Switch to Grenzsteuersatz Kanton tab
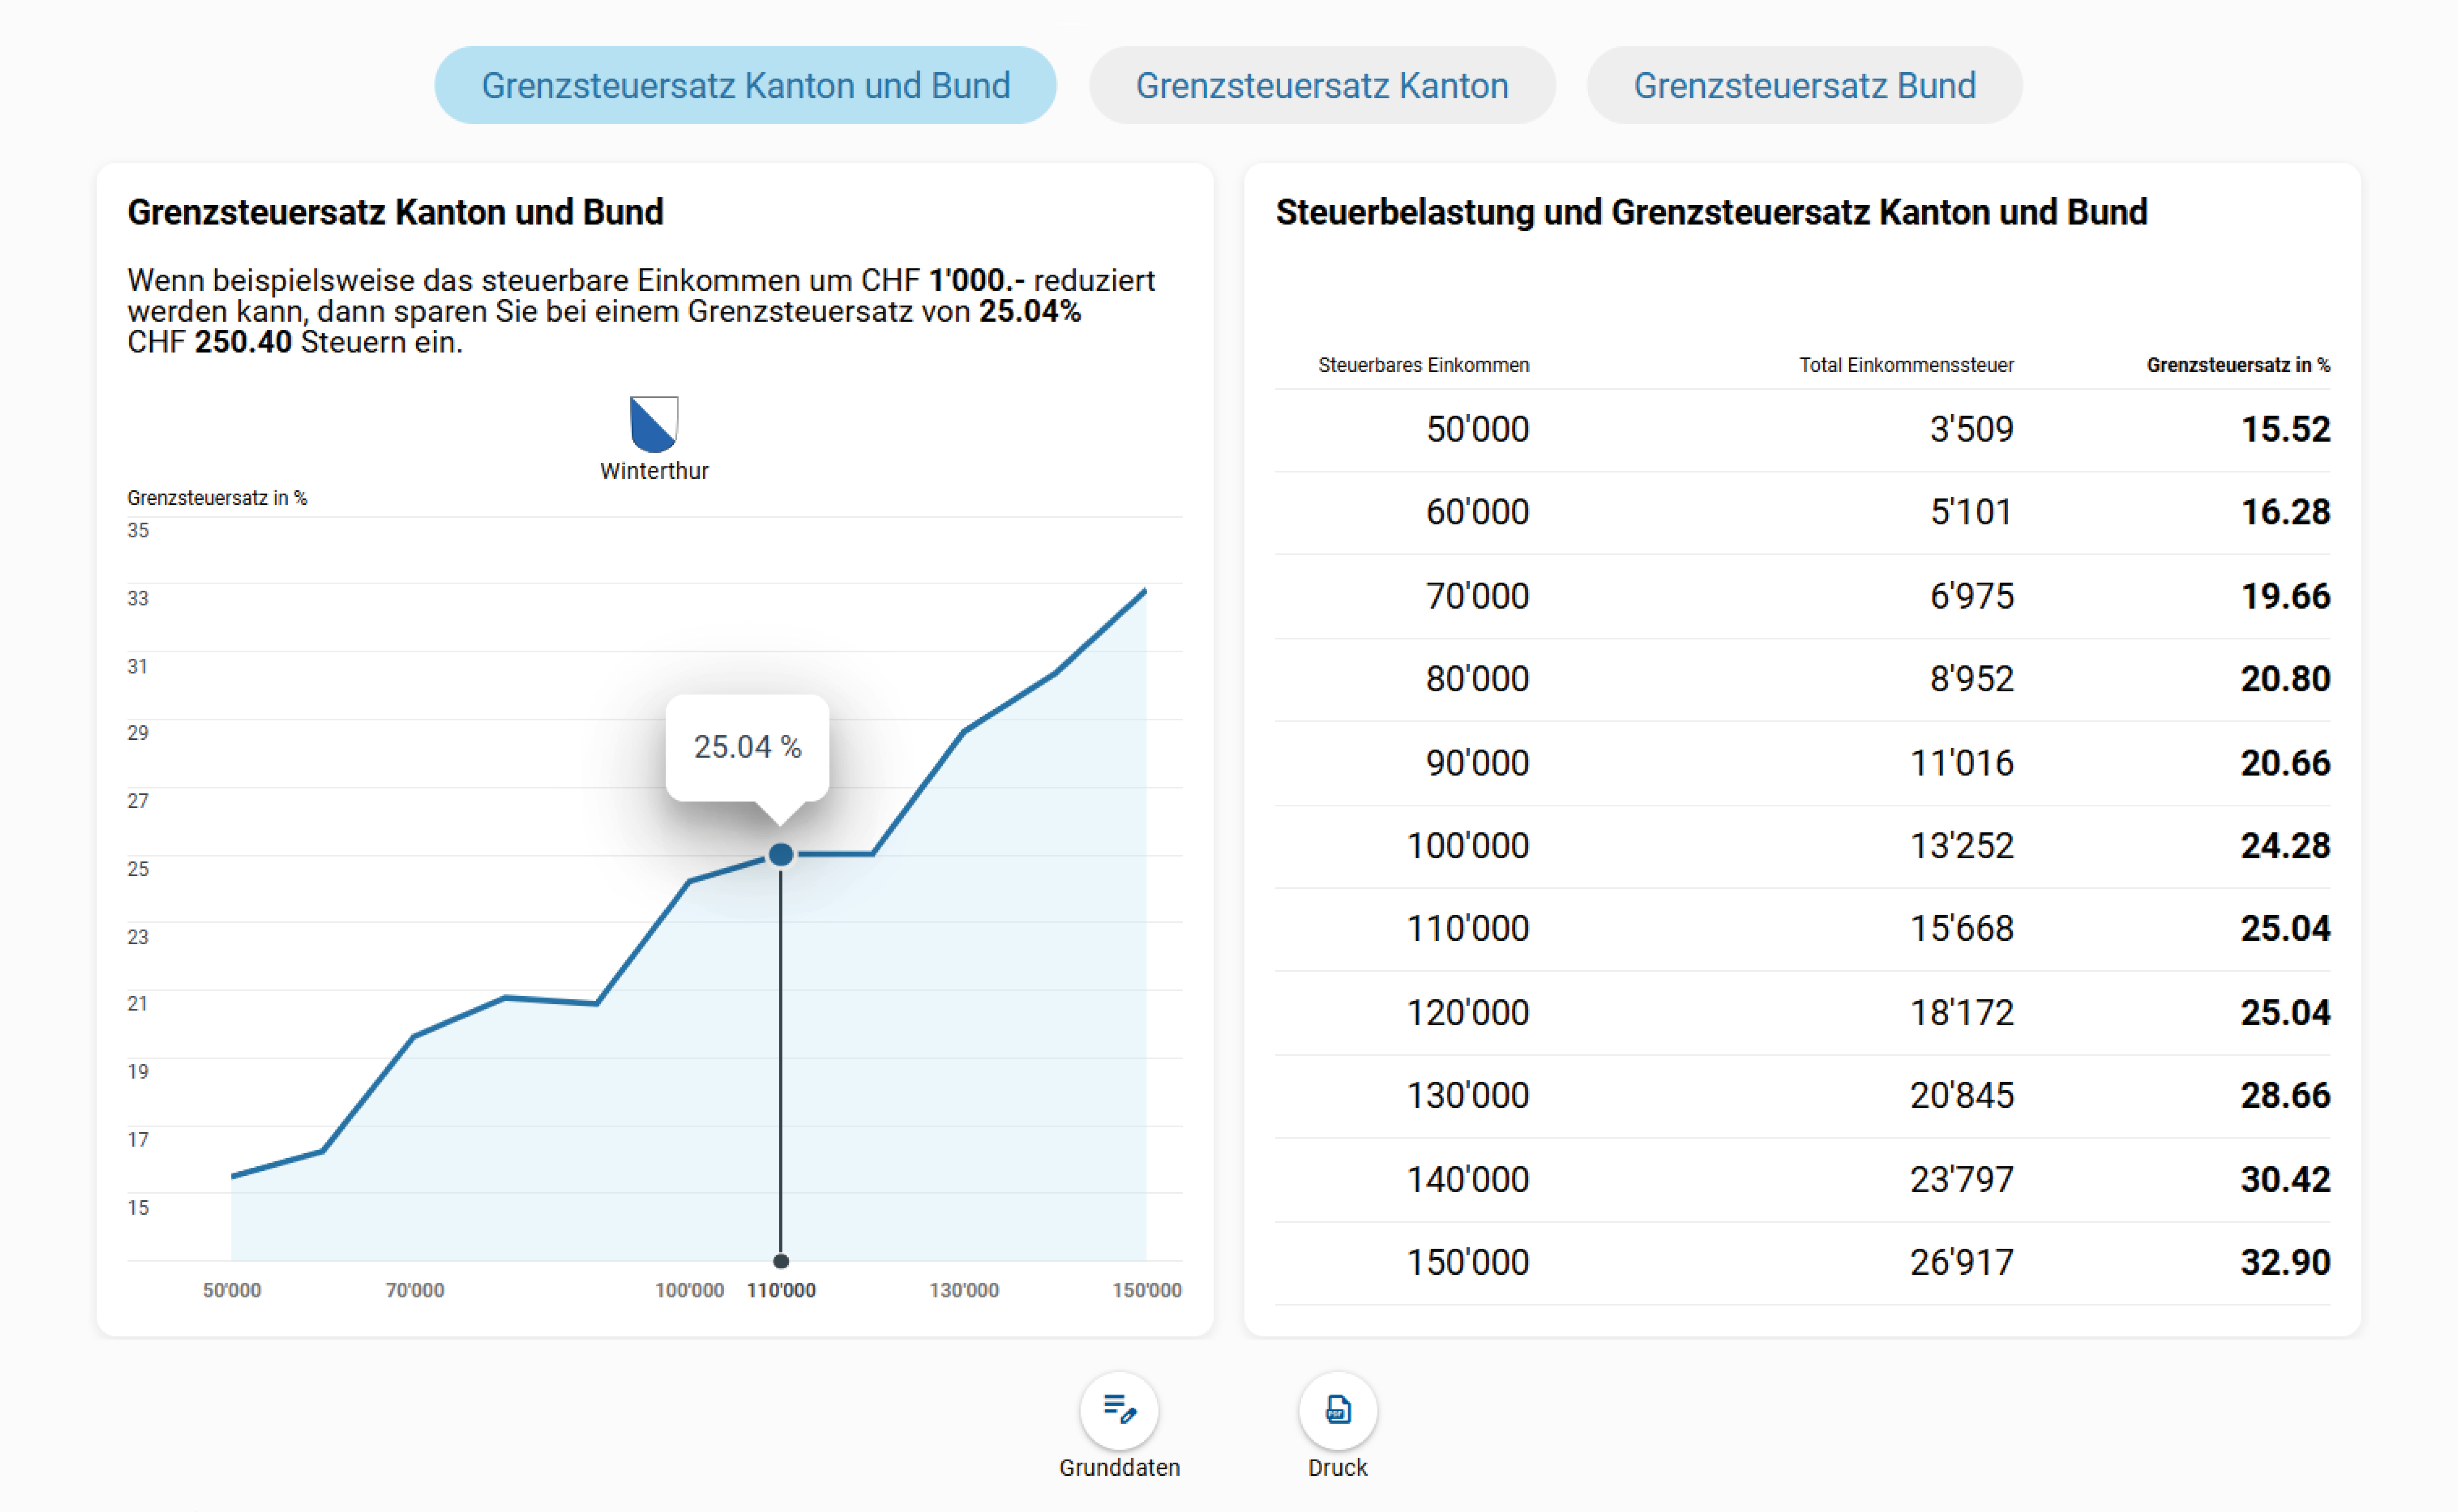The image size is (2458, 1512). (x=1321, y=85)
